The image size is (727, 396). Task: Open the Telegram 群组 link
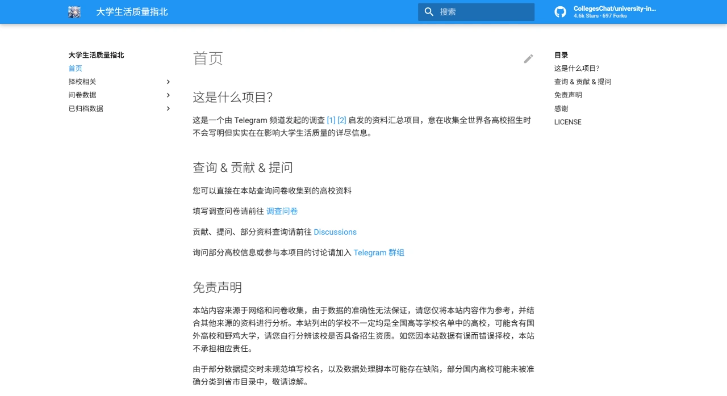pos(379,252)
